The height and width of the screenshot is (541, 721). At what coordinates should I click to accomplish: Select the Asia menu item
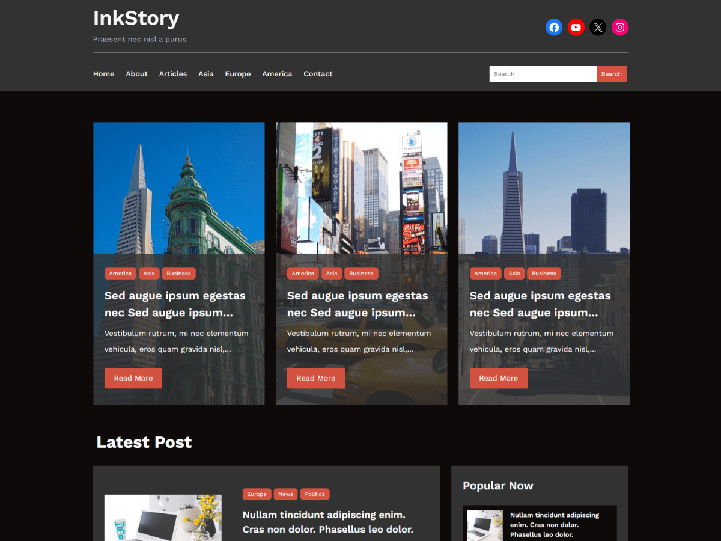click(206, 73)
